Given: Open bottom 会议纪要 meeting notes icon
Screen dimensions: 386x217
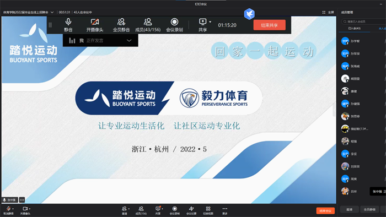Looking at the screenshot, I should coord(191,210).
